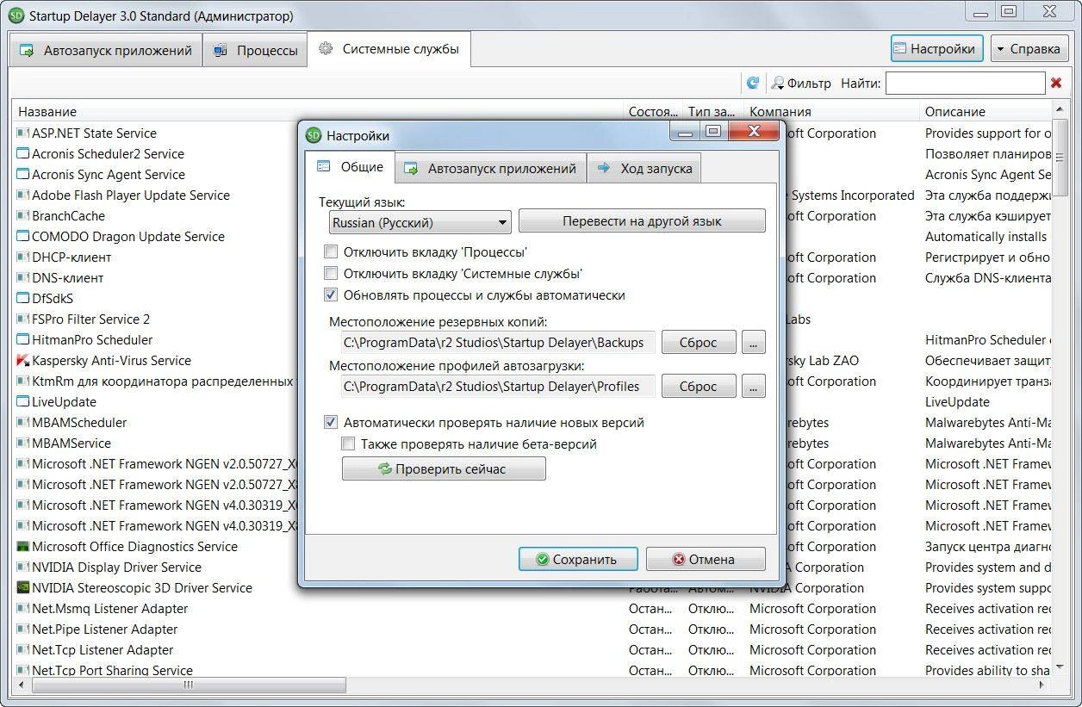Click the Acronis Scheduler2 Service row icon

[23, 154]
